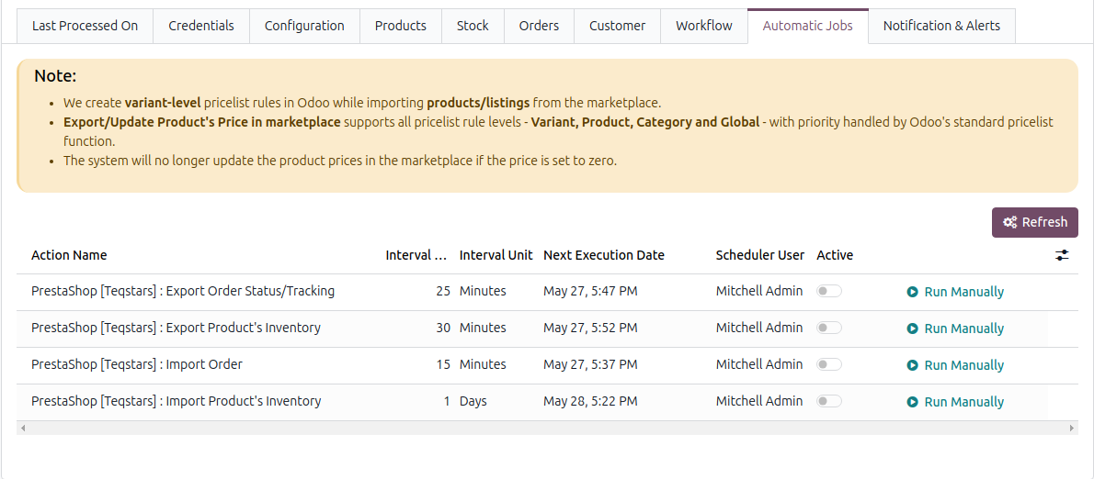1094x479 pixels.
Task: Run Manually the Import Order job
Action: pyautogui.click(x=955, y=365)
